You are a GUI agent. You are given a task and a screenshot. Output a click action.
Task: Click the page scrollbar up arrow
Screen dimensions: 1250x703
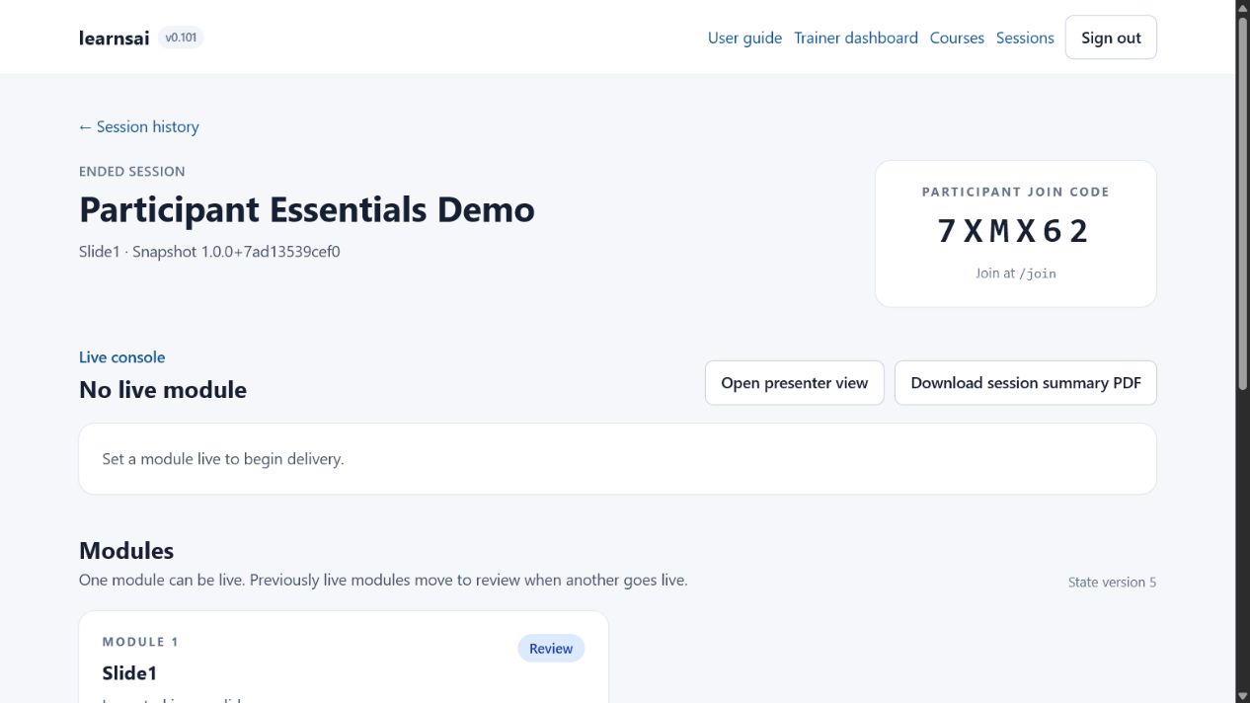click(1243, 8)
